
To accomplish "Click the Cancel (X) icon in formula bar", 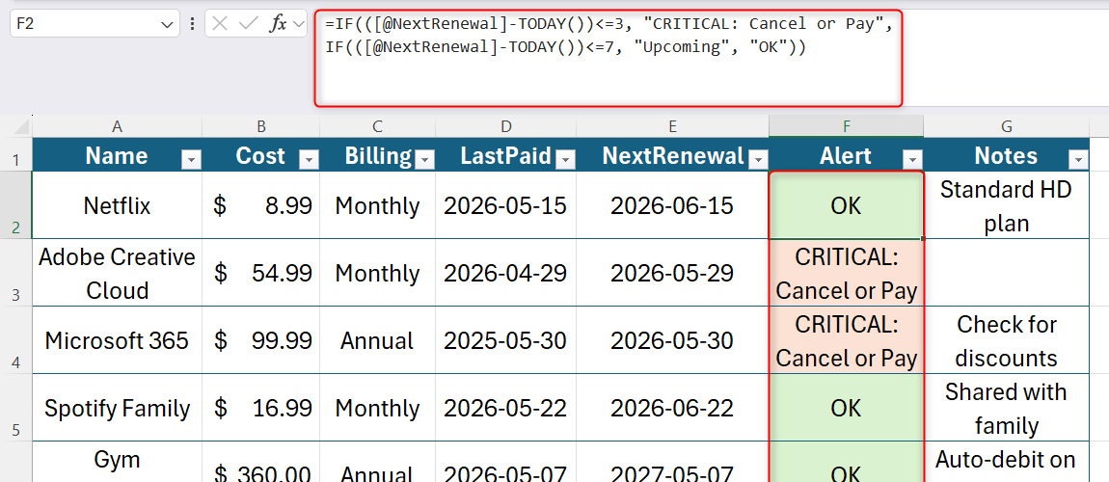I will point(220,24).
